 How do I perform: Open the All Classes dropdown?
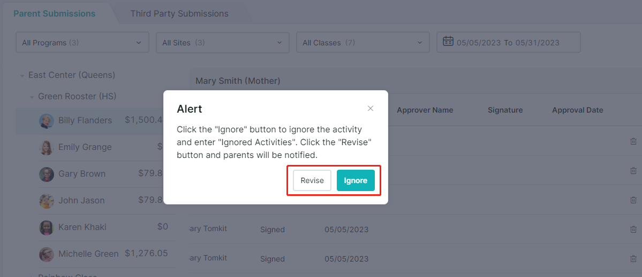point(362,42)
